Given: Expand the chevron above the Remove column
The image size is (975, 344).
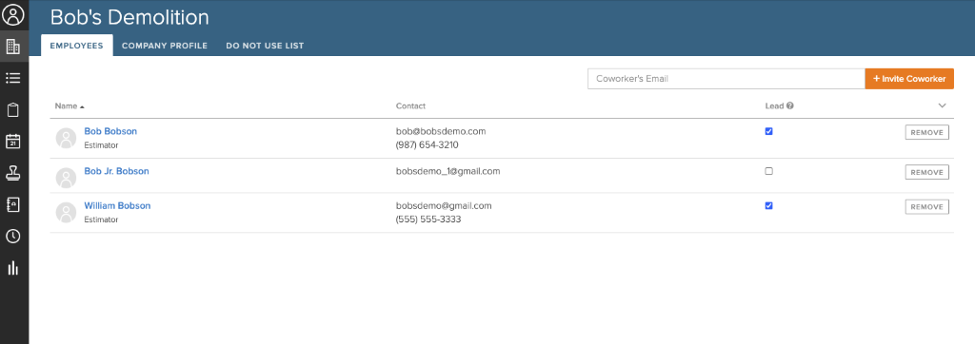Looking at the screenshot, I should tap(942, 105).
